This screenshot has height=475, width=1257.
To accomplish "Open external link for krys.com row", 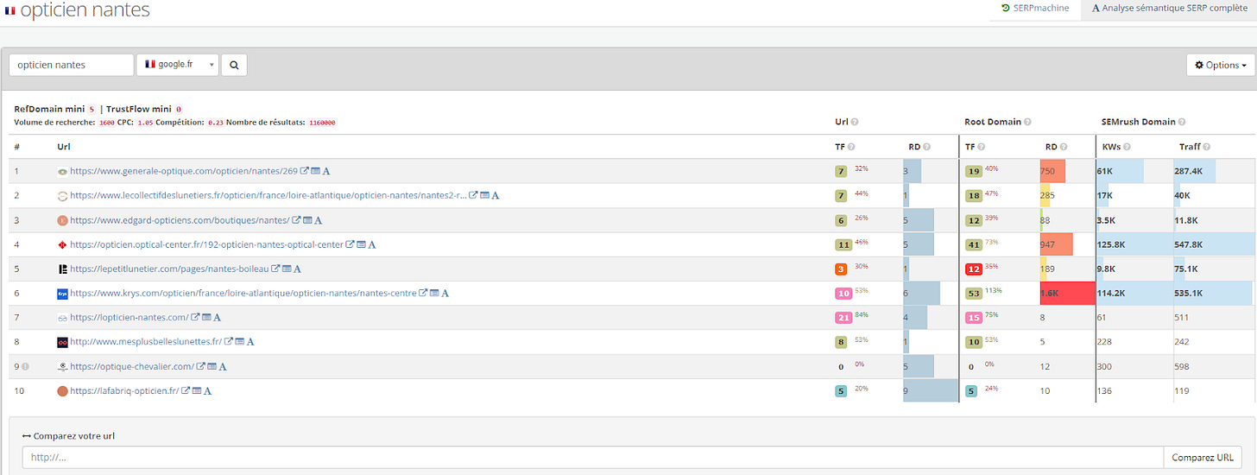I will (x=423, y=293).
